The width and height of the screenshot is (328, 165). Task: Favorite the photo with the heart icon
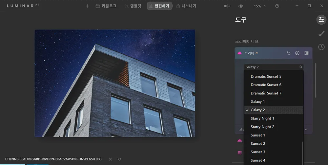(119, 159)
